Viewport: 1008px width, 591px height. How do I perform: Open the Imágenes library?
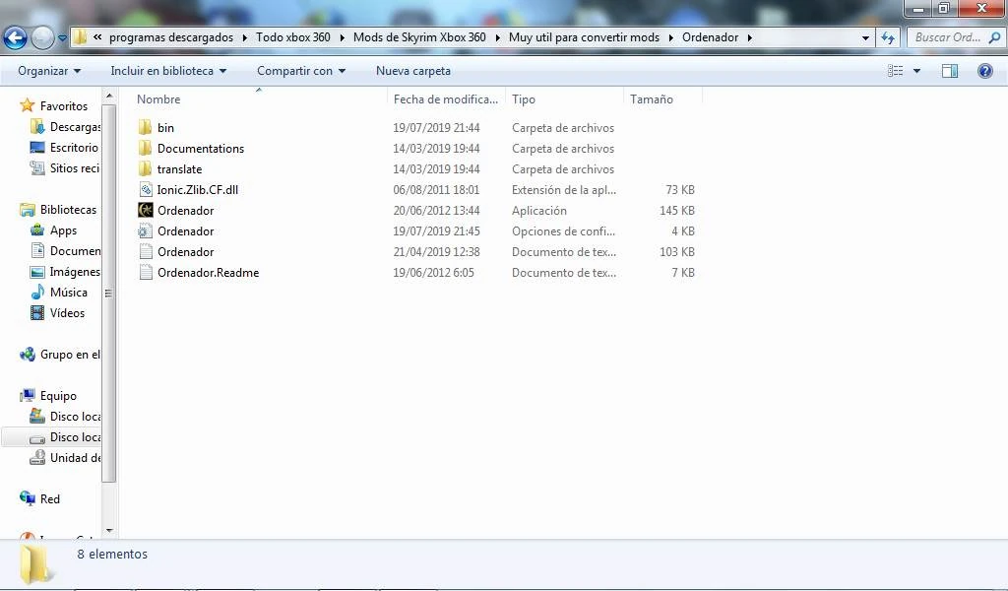[x=66, y=272]
